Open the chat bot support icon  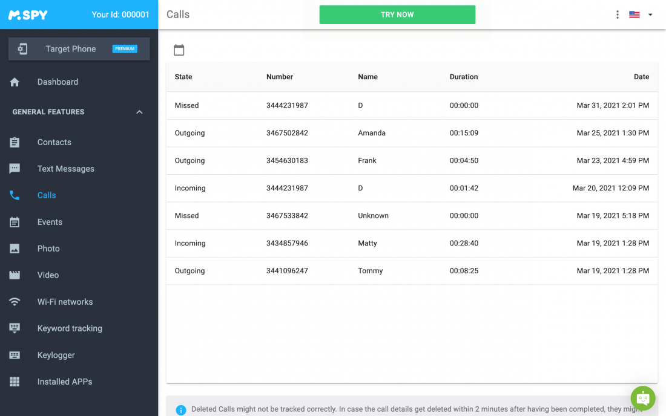(643, 398)
